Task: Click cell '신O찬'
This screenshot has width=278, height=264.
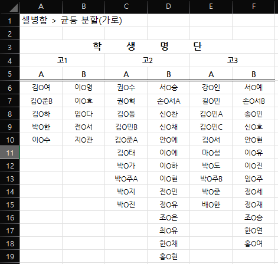Action: click(169, 114)
